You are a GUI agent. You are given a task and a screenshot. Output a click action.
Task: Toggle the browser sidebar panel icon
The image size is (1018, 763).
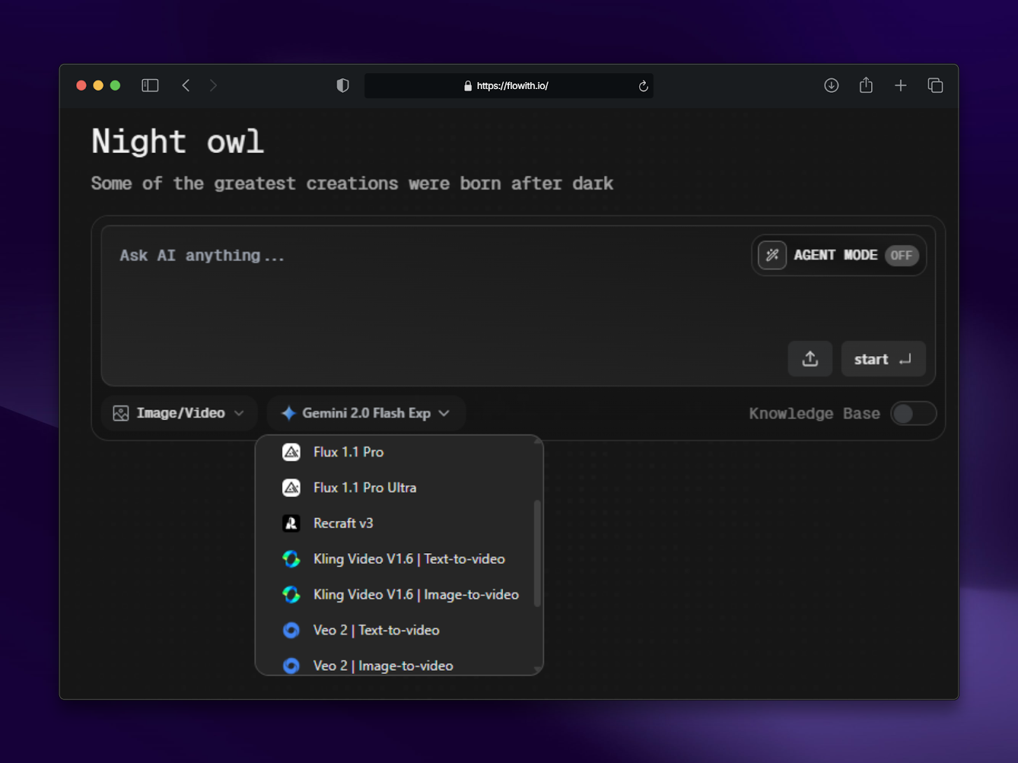150,85
